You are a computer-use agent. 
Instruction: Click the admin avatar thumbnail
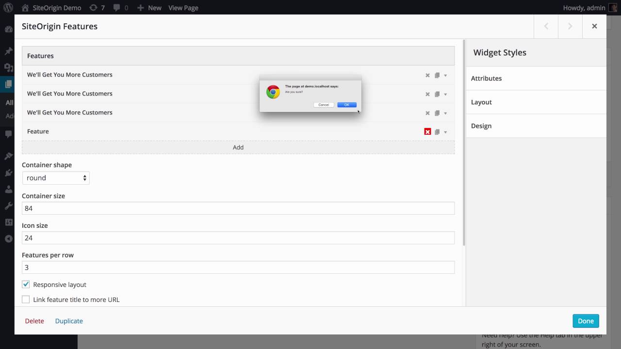click(x=613, y=8)
